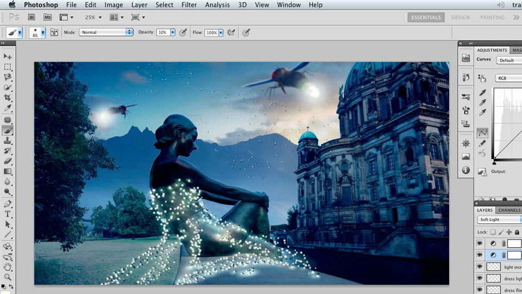Pick the on-image curves adjustment tool
522x294 pixels.
pyautogui.click(x=482, y=78)
